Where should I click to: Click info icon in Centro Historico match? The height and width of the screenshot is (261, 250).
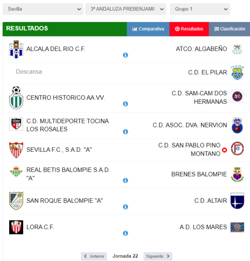click(x=125, y=104)
